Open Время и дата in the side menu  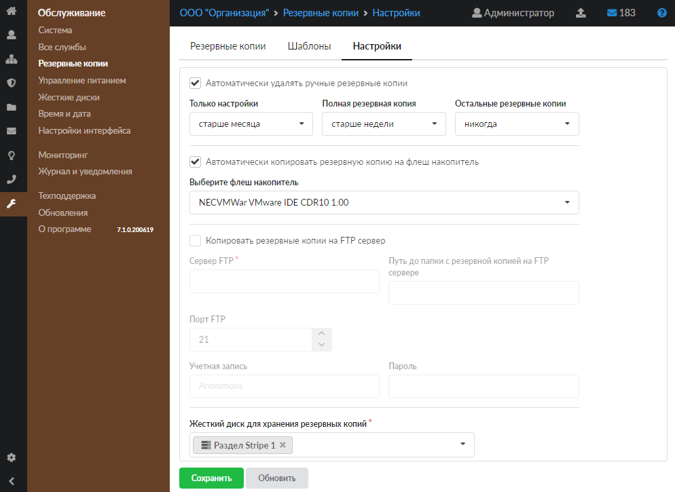[x=64, y=113]
